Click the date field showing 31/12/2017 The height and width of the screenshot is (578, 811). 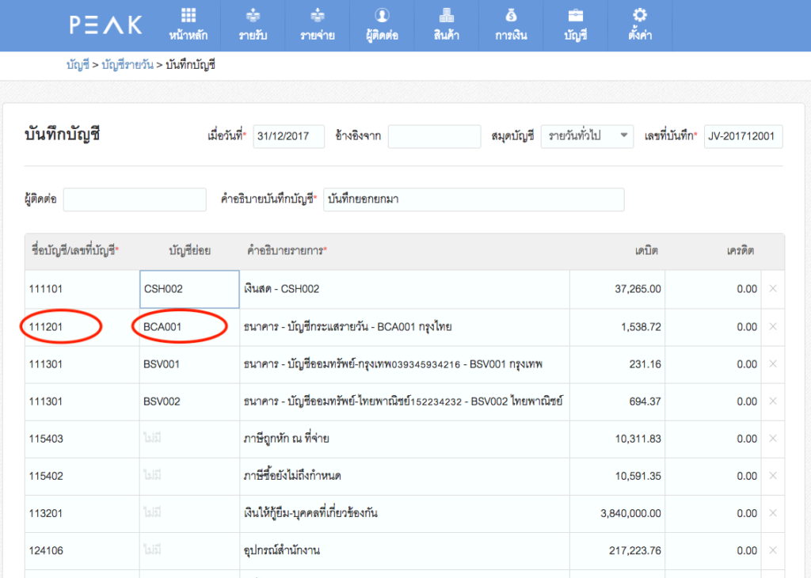pyautogui.click(x=291, y=136)
